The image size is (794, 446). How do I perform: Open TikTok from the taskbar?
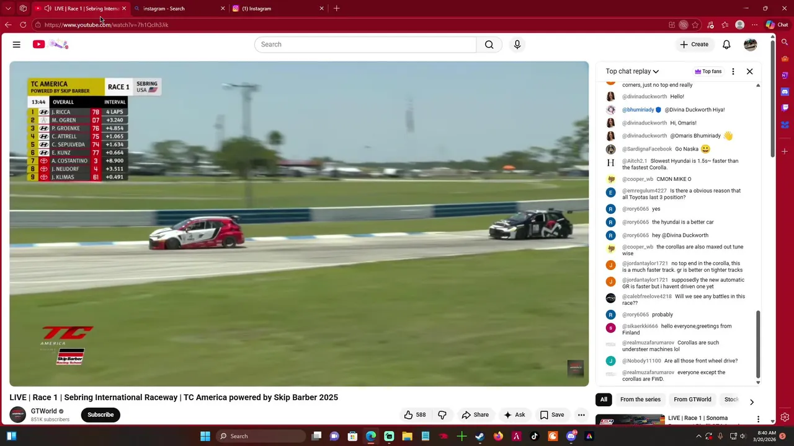(x=534, y=436)
